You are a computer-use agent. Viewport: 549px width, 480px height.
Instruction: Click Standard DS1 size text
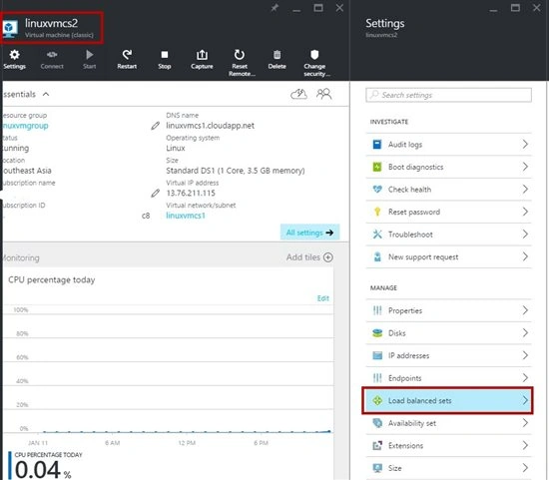[236, 171]
